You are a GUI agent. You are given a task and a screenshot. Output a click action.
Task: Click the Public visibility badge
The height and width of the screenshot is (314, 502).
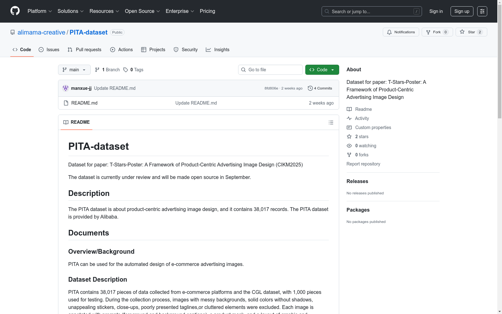coord(117,32)
